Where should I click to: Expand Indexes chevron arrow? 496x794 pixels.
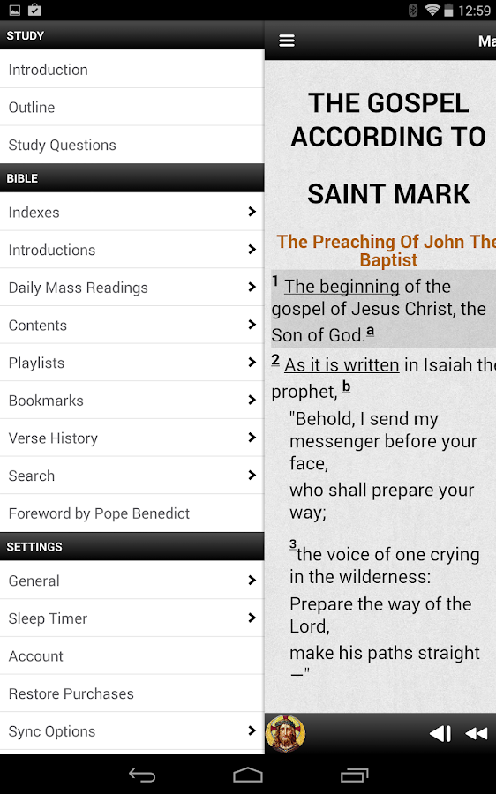(252, 212)
